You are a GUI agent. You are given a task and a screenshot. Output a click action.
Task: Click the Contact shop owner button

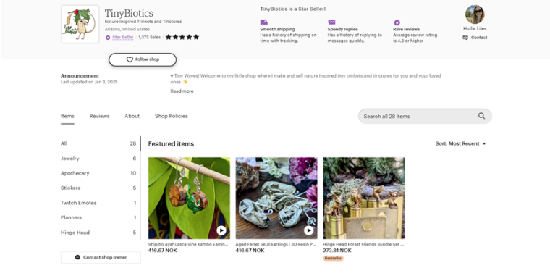tap(101, 257)
